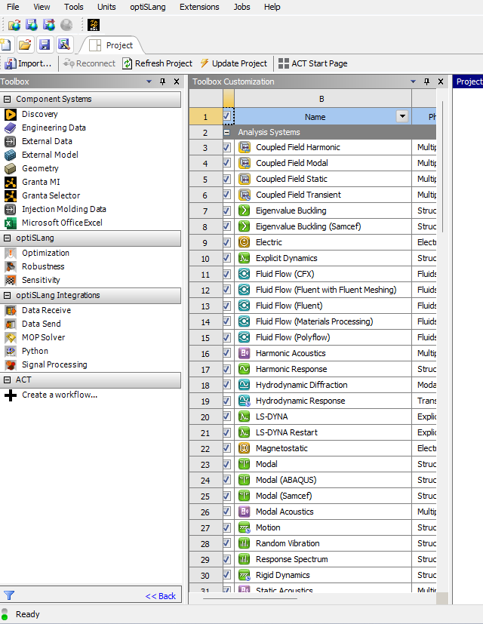The height and width of the screenshot is (624, 483).
Task: Click the Refresh Project button
Action: point(158,63)
